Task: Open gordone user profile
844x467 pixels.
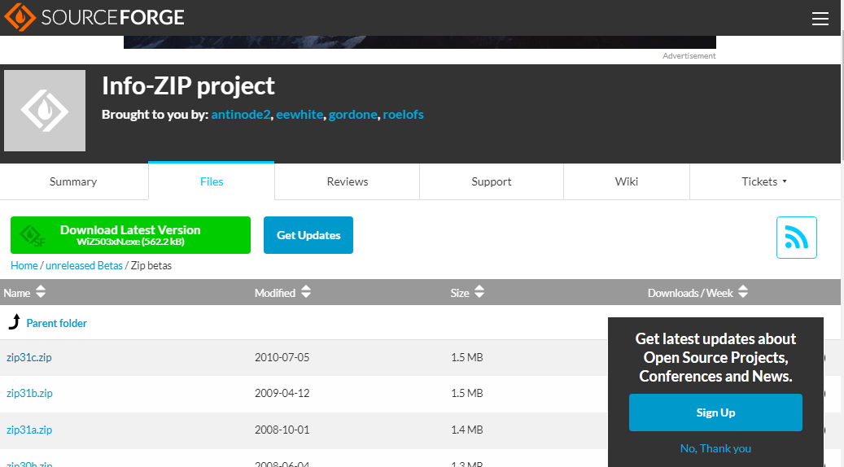Action: 353,115
